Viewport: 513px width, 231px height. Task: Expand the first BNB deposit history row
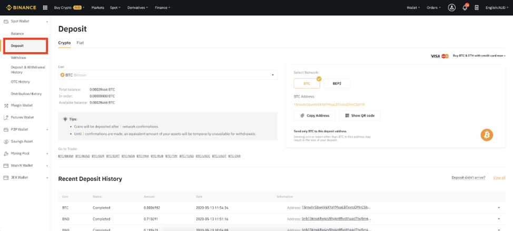(x=499, y=219)
